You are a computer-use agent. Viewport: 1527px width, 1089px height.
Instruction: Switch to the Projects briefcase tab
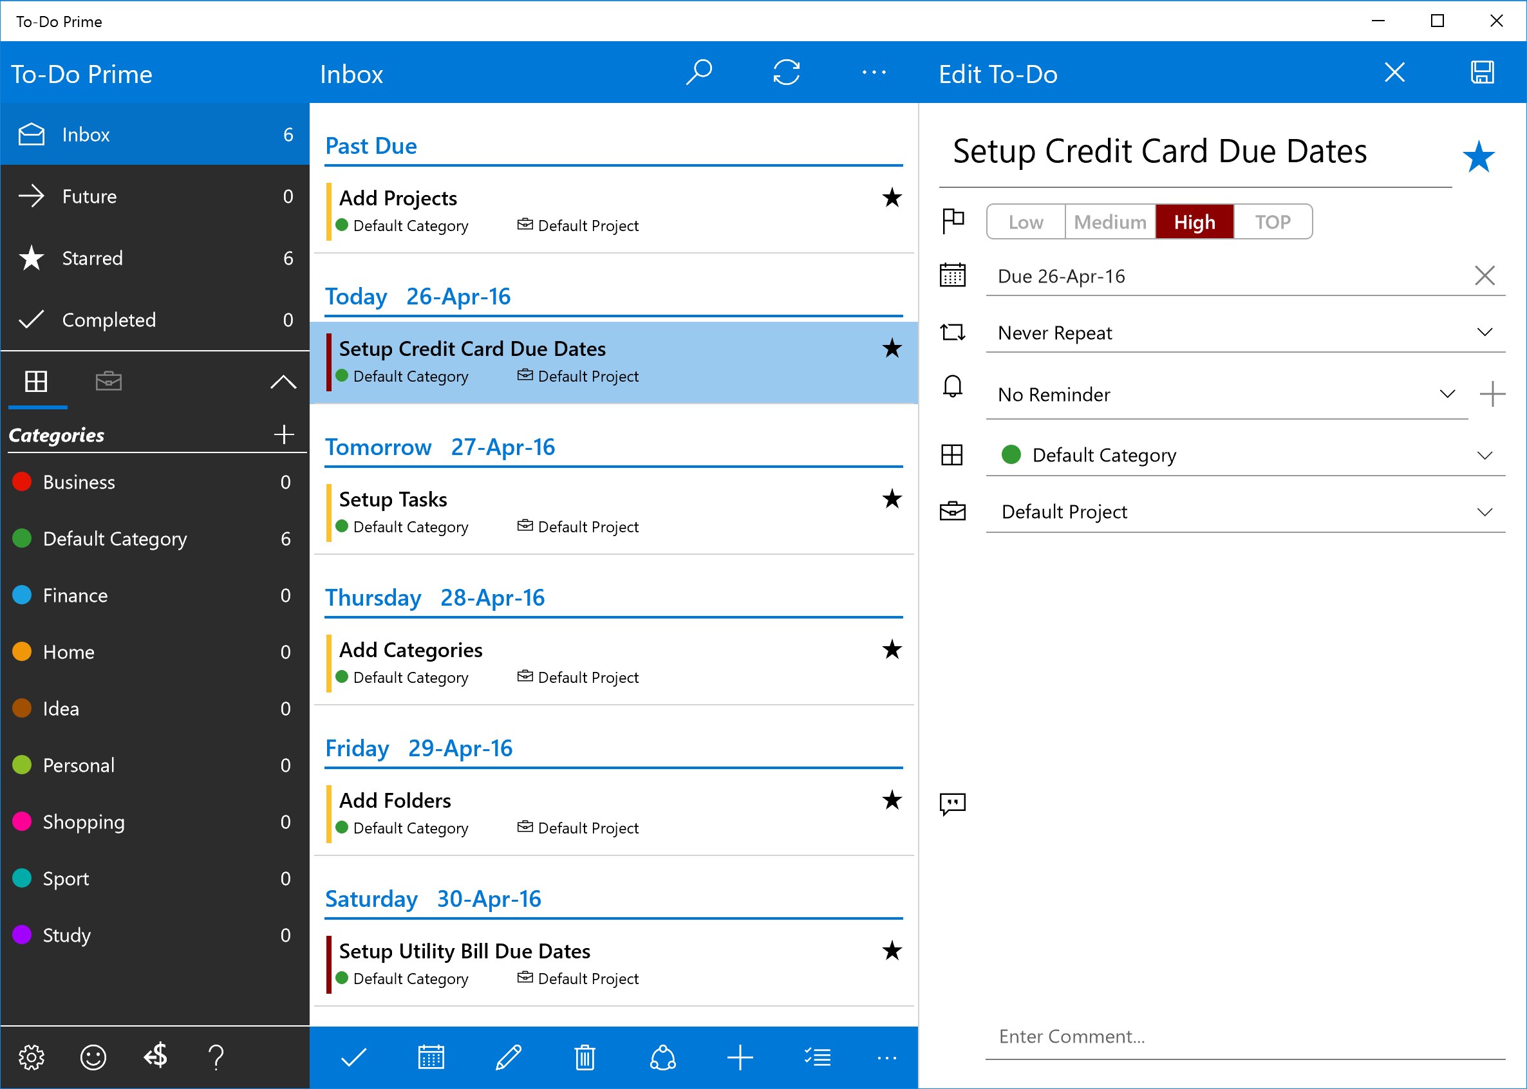[108, 382]
